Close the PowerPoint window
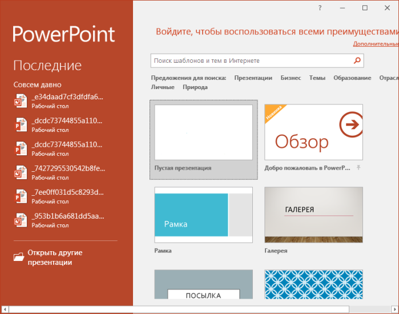The image size is (399, 314). tap(387, 8)
